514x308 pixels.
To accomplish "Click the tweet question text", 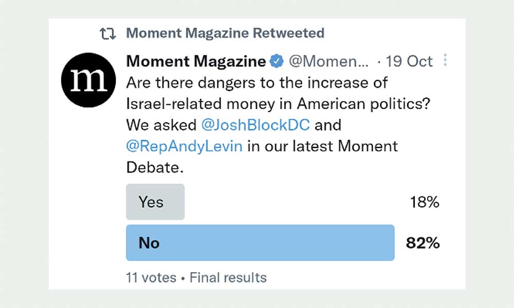I will [x=278, y=93].
